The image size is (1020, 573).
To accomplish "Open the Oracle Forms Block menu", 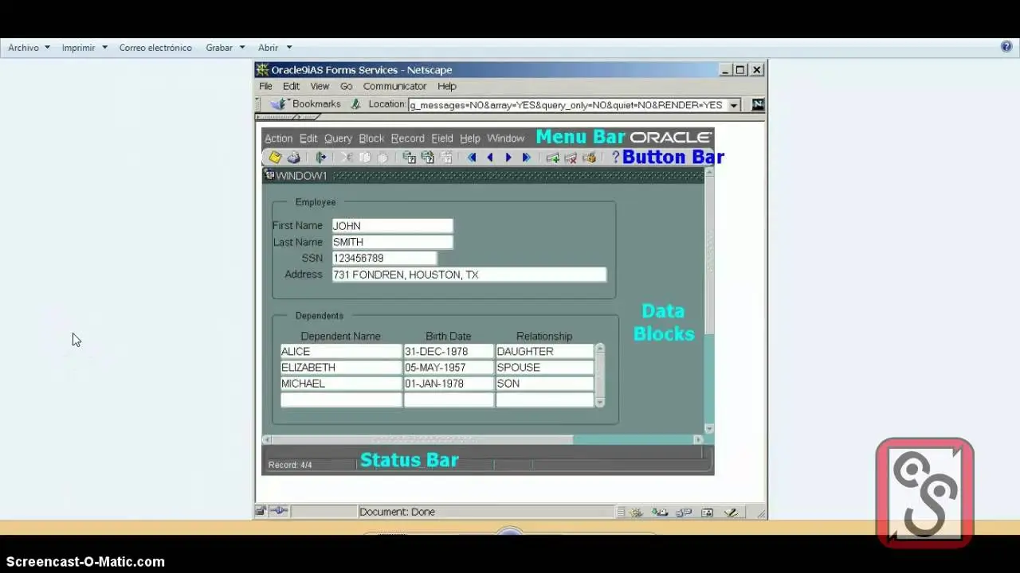I will [371, 138].
